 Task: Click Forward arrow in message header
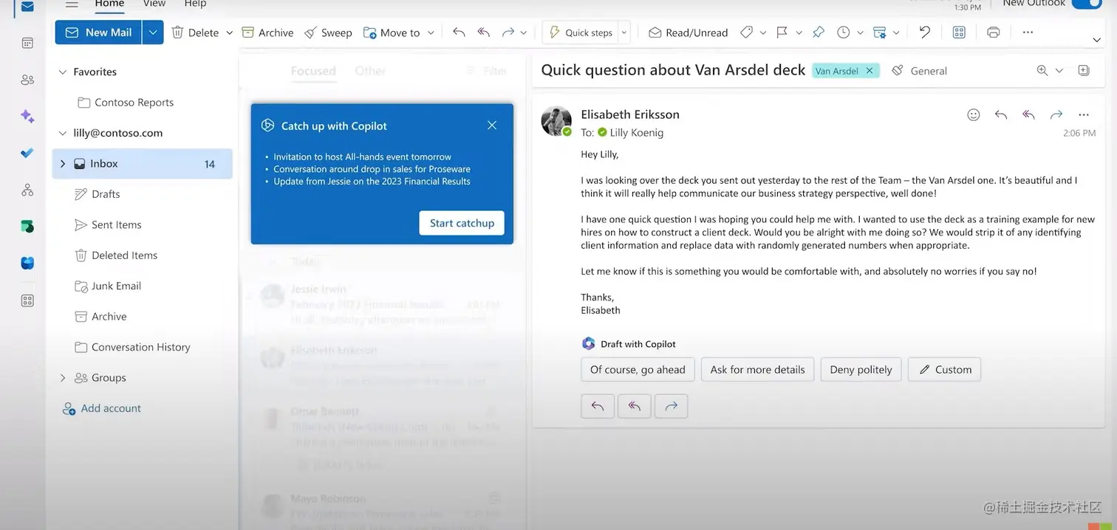1056,115
